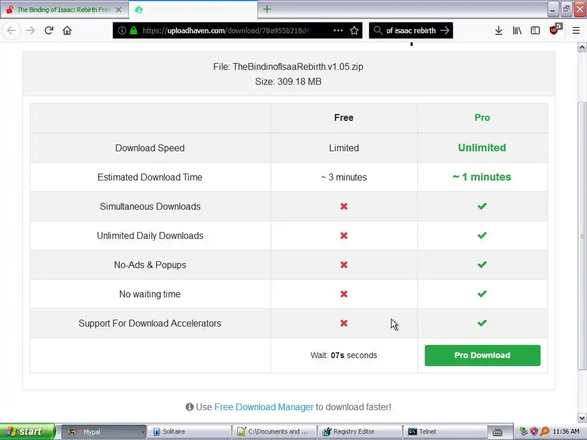Click the Pro Download button
Image resolution: width=587 pixels, height=440 pixels.
482,355
